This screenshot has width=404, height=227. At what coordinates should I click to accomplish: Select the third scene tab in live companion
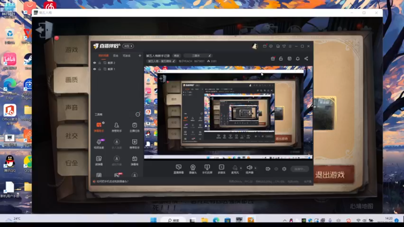pos(127,55)
